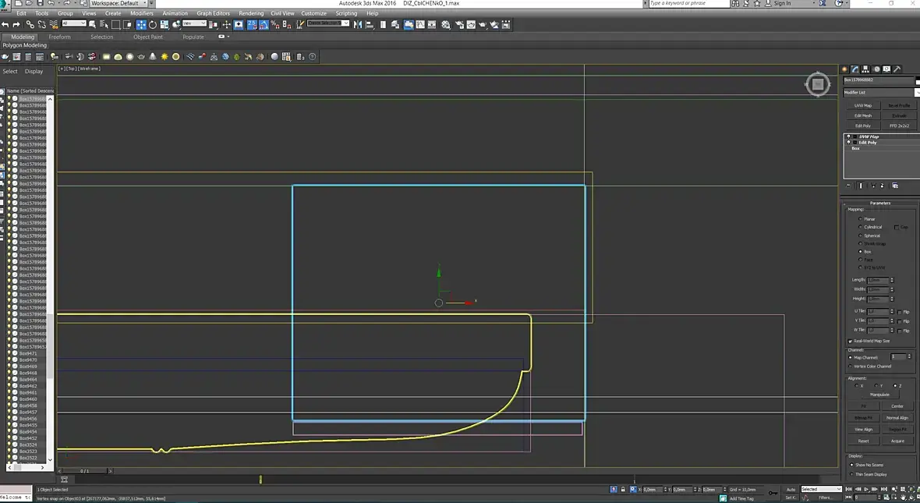This screenshot has width=920, height=503.
Task: Click the ViewCube in the viewport
Action: (817, 84)
